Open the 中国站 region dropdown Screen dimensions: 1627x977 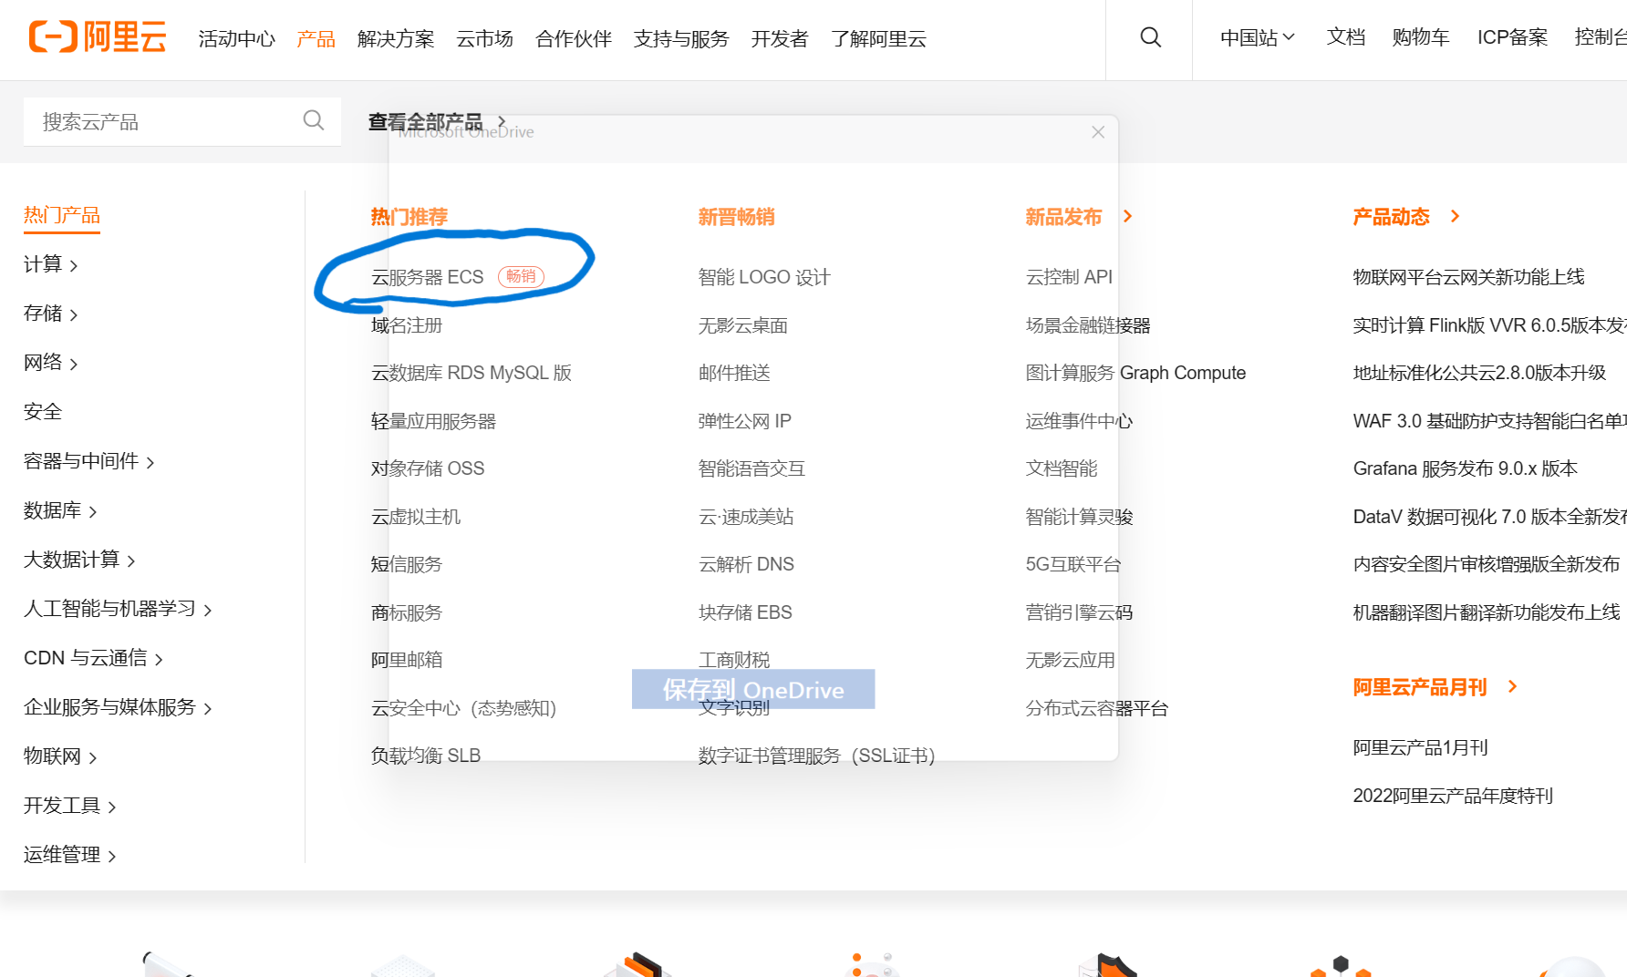click(1258, 37)
